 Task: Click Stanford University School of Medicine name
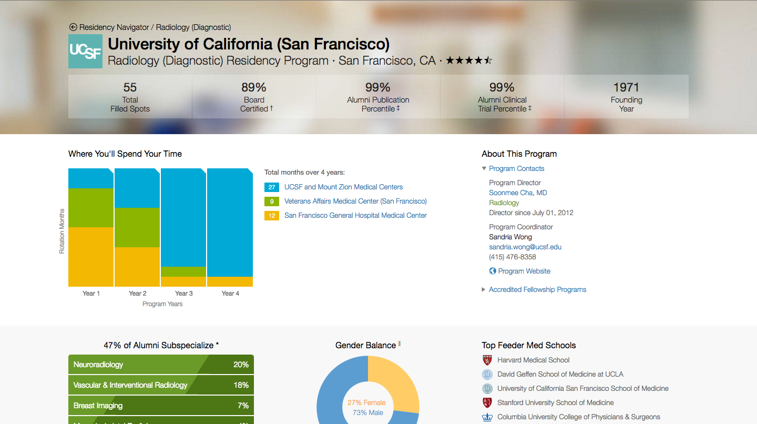(556, 402)
